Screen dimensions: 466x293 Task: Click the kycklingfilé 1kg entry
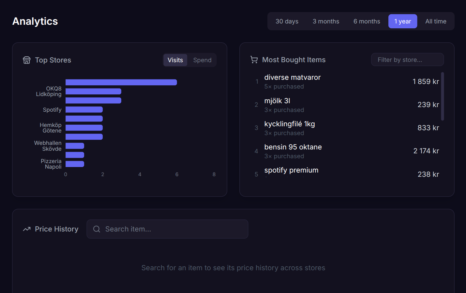346,128
